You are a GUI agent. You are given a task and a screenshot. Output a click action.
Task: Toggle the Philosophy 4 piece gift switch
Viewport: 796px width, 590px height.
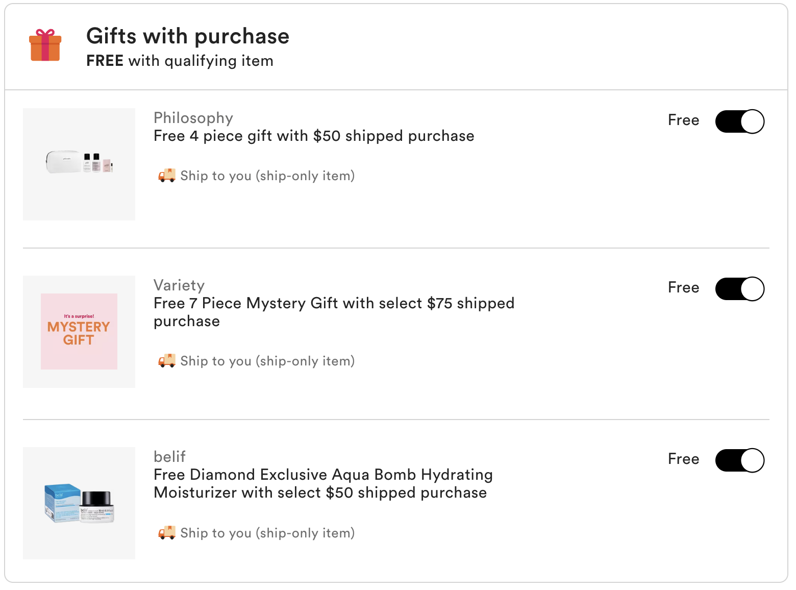click(739, 121)
